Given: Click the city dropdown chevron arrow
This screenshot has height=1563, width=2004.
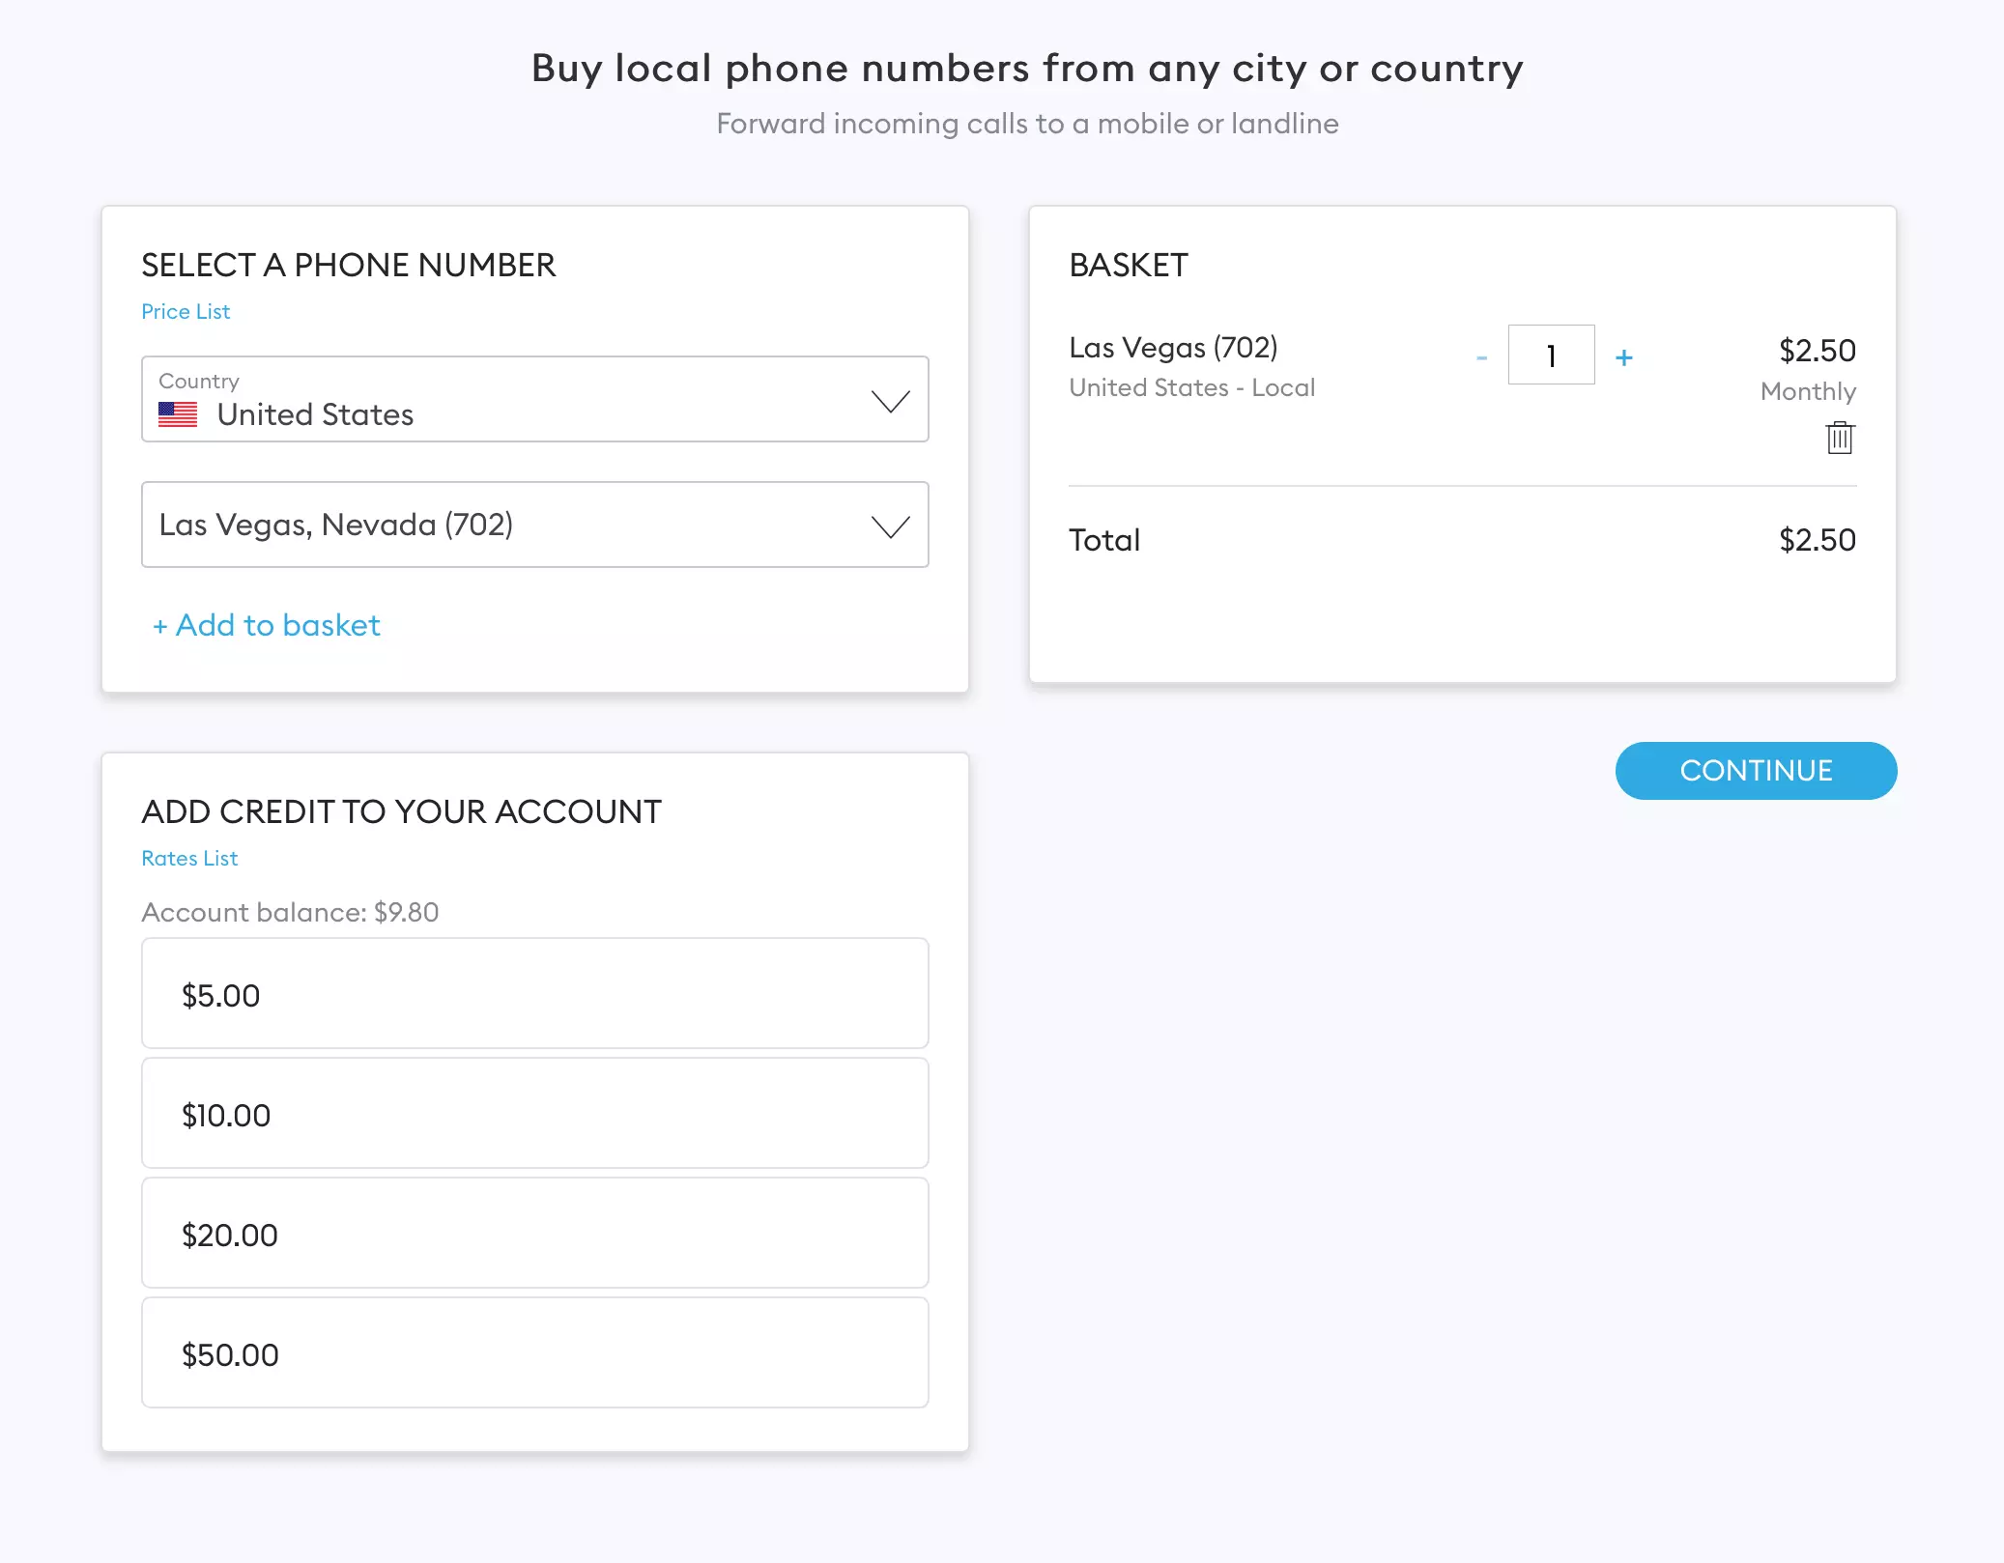Looking at the screenshot, I should (x=890, y=526).
